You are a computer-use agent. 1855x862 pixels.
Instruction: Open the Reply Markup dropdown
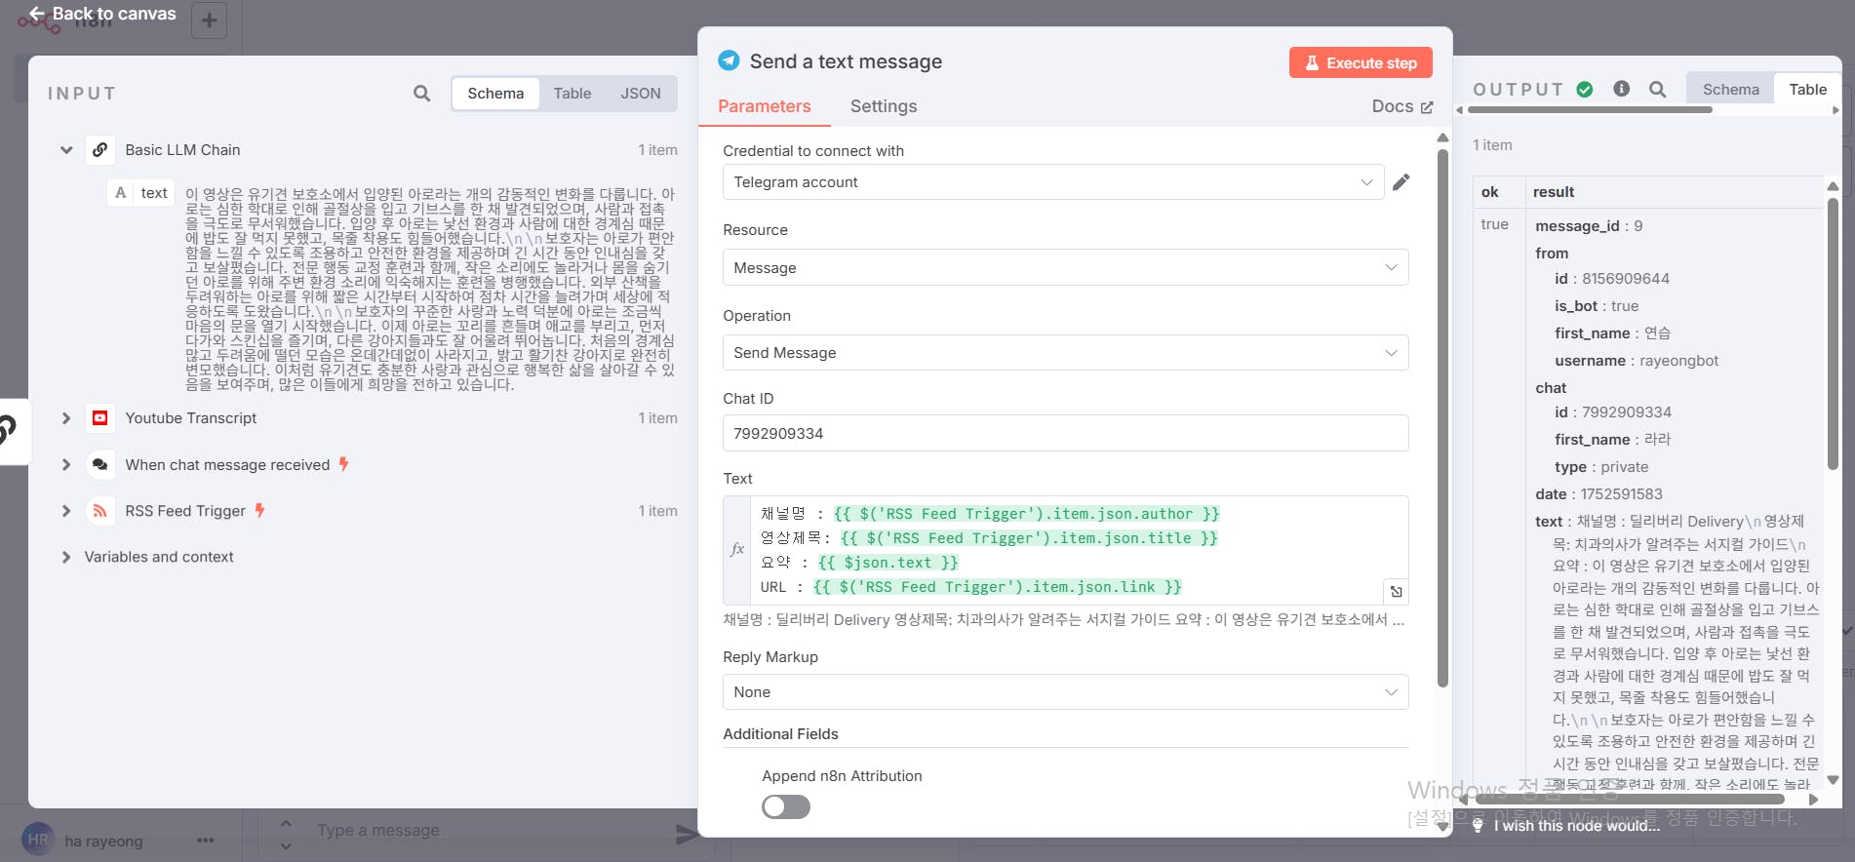(1065, 692)
